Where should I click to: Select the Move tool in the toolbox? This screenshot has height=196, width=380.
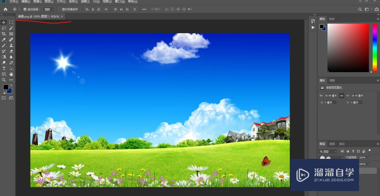(4, 22)
